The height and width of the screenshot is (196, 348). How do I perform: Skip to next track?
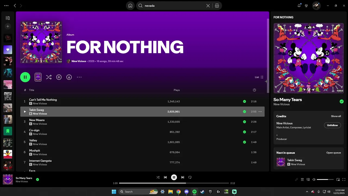pos(183,177)
